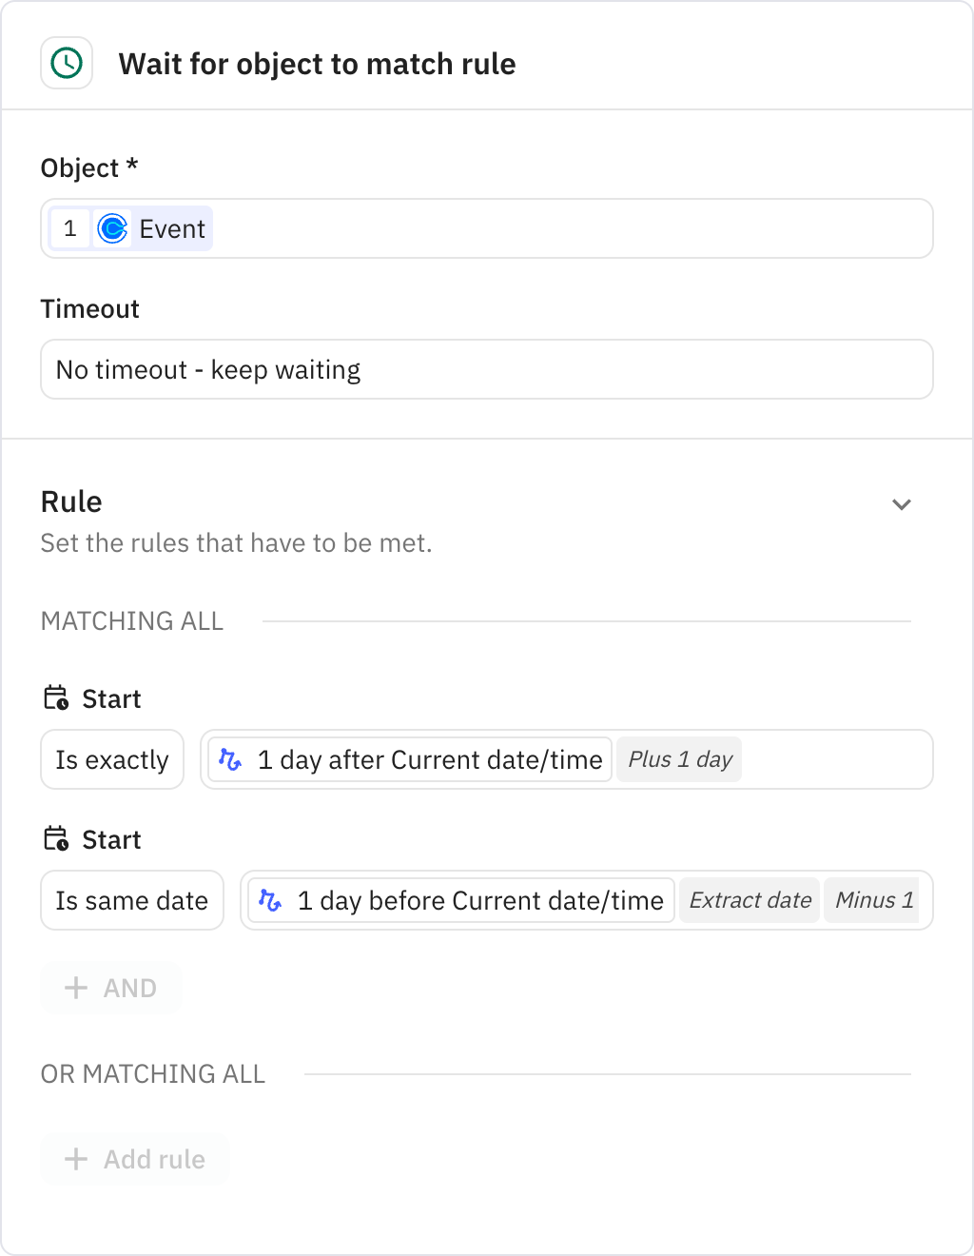The image size is (974, 1256).
Task: Click Add rule under OR MATCHING ALL
Action: coord(134,1159)
